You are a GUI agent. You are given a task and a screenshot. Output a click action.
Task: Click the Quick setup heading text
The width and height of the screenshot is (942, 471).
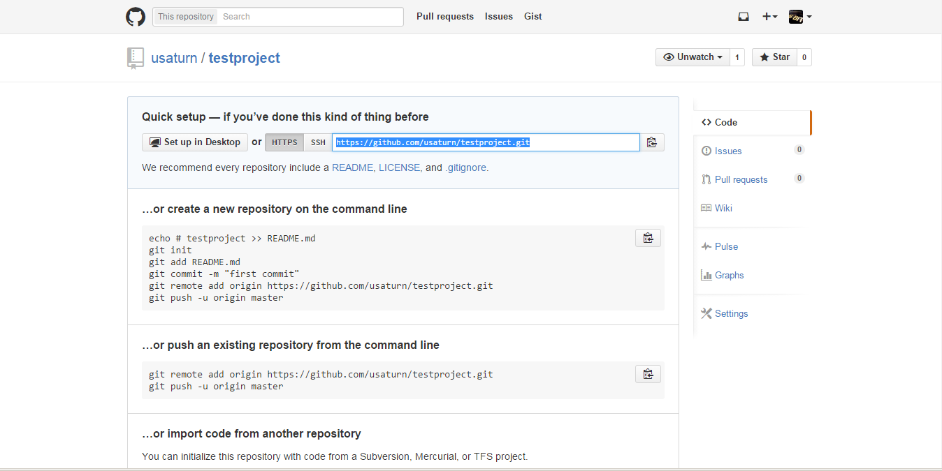(285, 117)
